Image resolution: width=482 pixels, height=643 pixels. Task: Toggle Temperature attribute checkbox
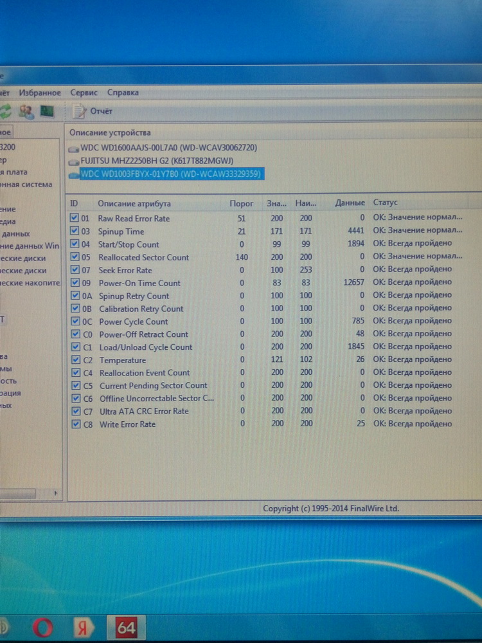click(x=76, y=359)
